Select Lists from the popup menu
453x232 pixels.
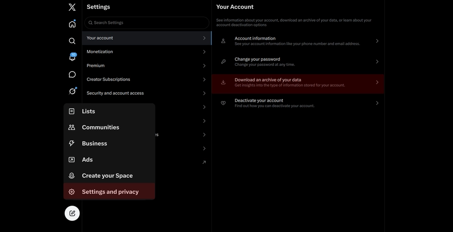(x=109, y=111)
